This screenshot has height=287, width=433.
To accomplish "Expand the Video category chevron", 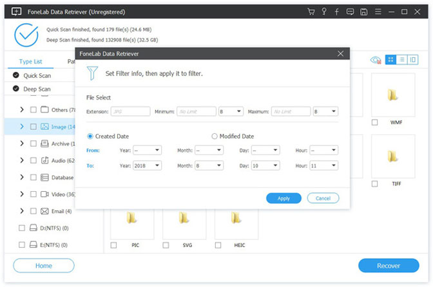I will click(22, 194).
